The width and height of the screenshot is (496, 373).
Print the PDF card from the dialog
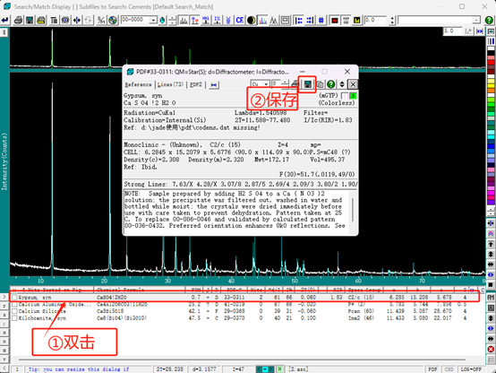[295, 84]
